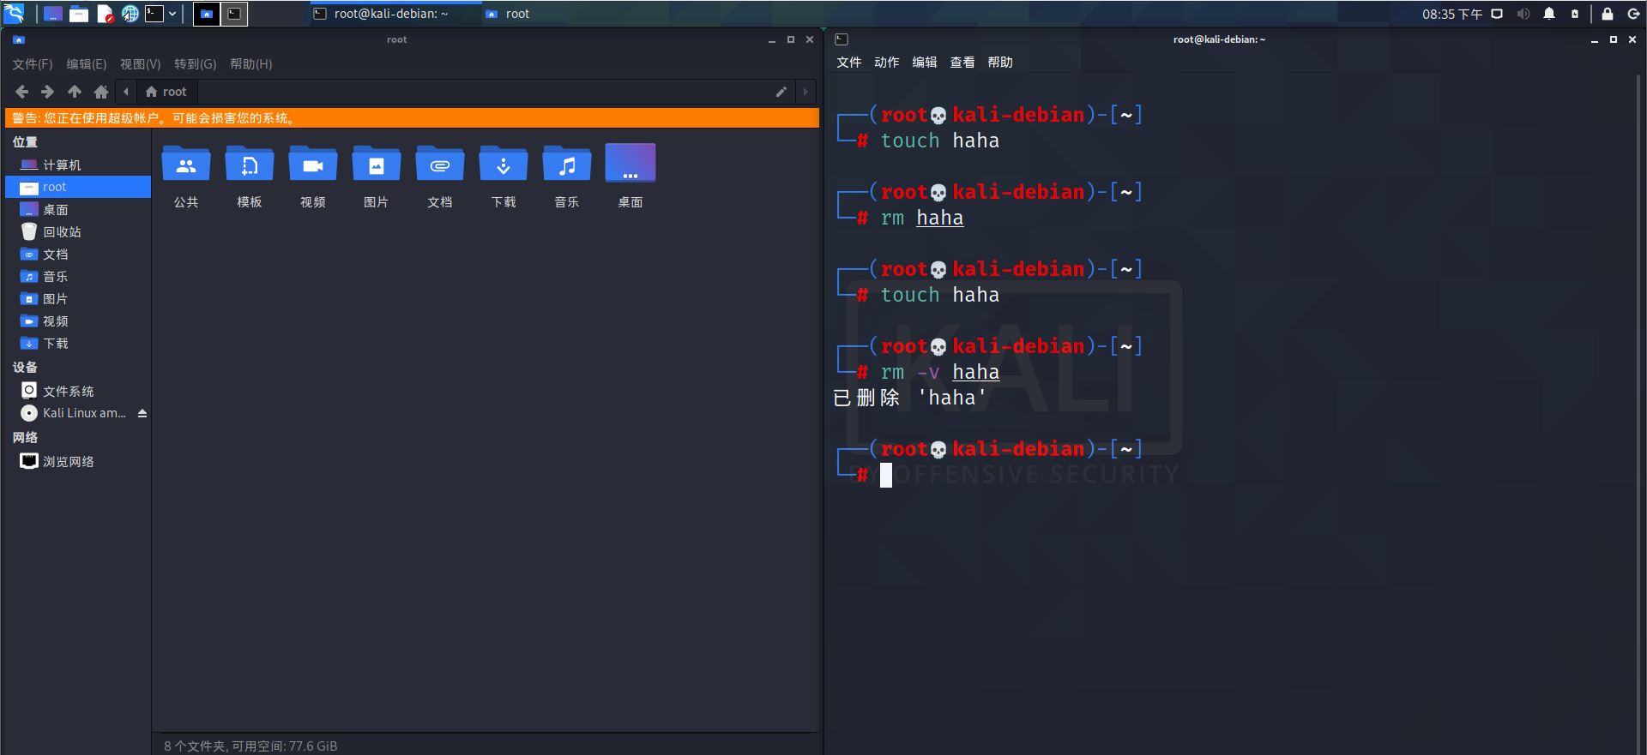Open 浏览网络 in the sidebar
This screenshot has width=1647, height=755.
pyautogui.click(x=78, y=461)
